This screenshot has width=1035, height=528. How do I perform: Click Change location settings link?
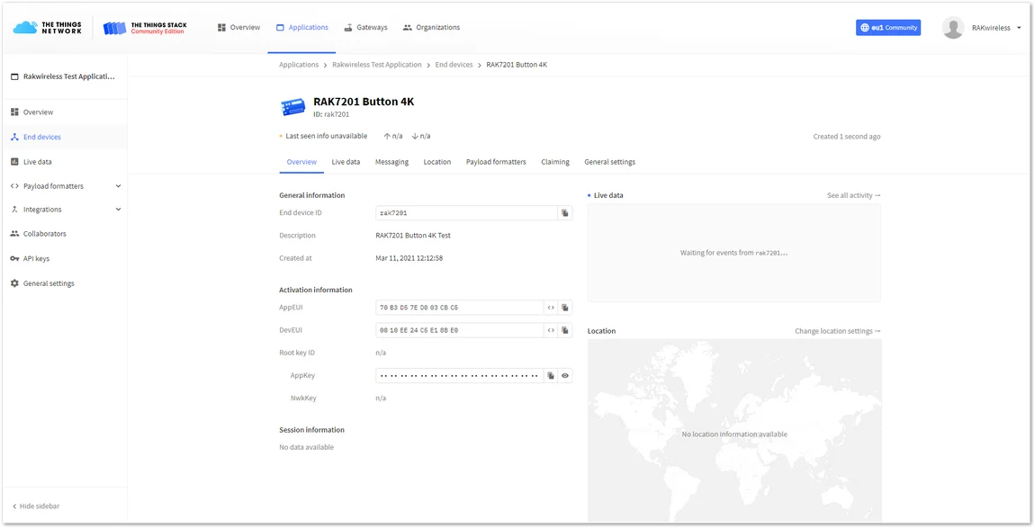coord(838,331)
